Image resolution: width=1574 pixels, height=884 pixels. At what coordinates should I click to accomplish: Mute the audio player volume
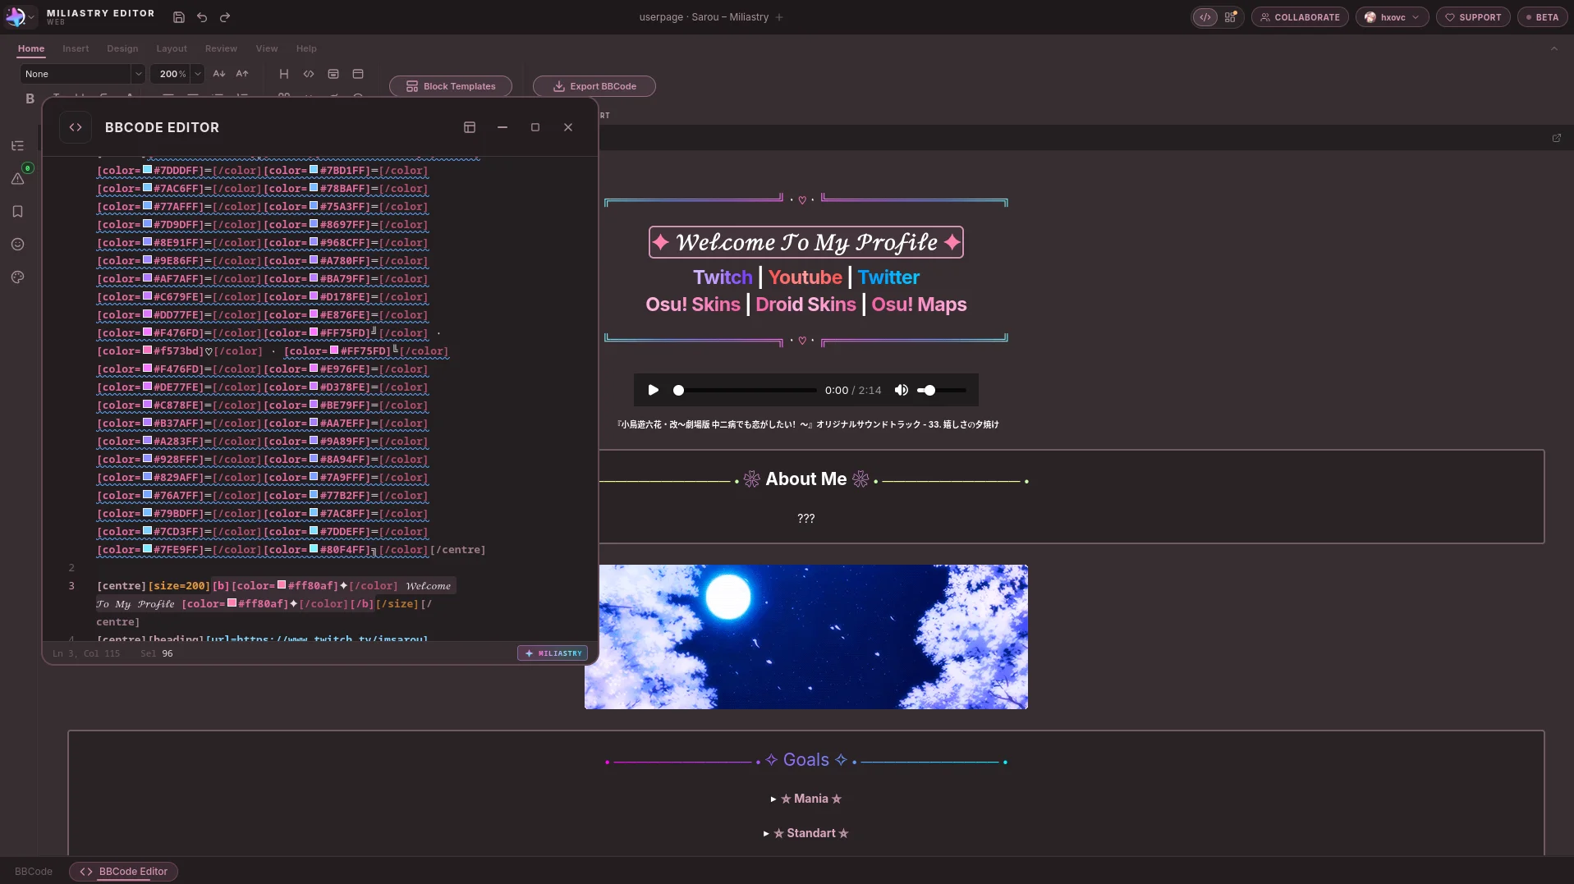pos(901,390)
